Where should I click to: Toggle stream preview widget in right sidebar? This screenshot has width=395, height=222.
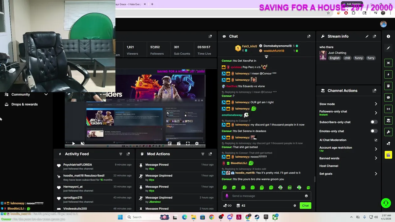tap(388, 63)
